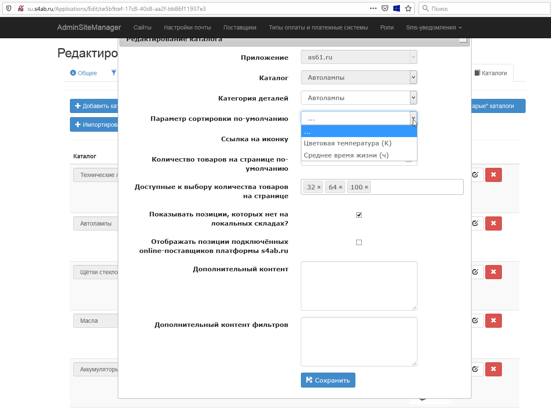Viewport: 551px width, 410px height.
Task: Choose Среднее время жизни (ч) sort option
Action: (346, 155)
